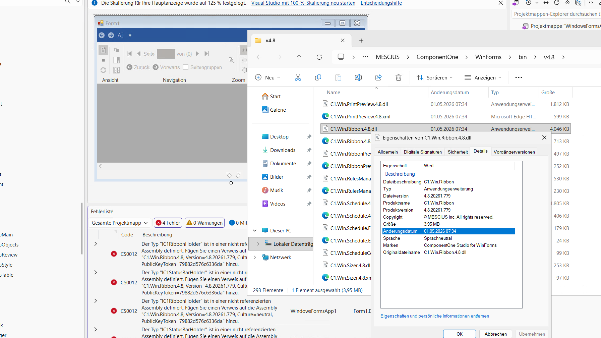
Task: Click the page view icon in Ansicht group
Action: pyautogui.click(x=103, y=50)
